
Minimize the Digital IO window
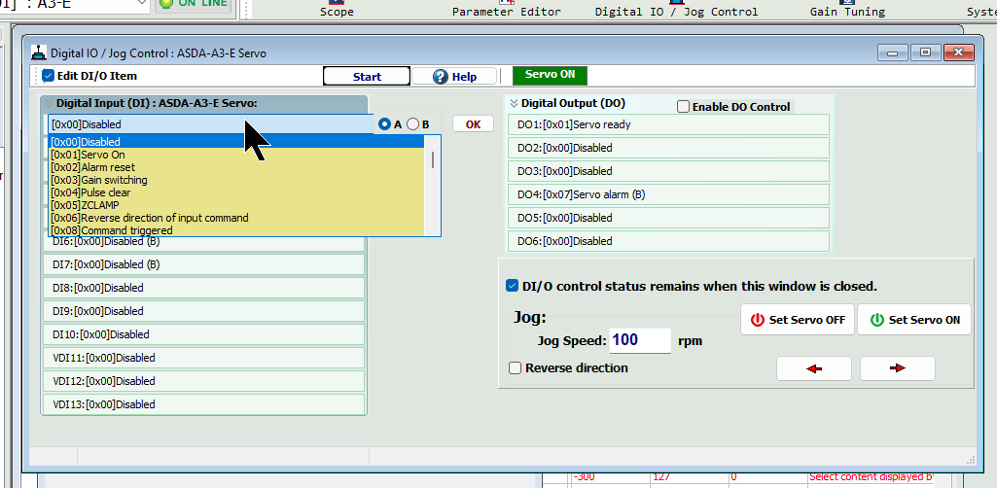[x=893, y=52]
